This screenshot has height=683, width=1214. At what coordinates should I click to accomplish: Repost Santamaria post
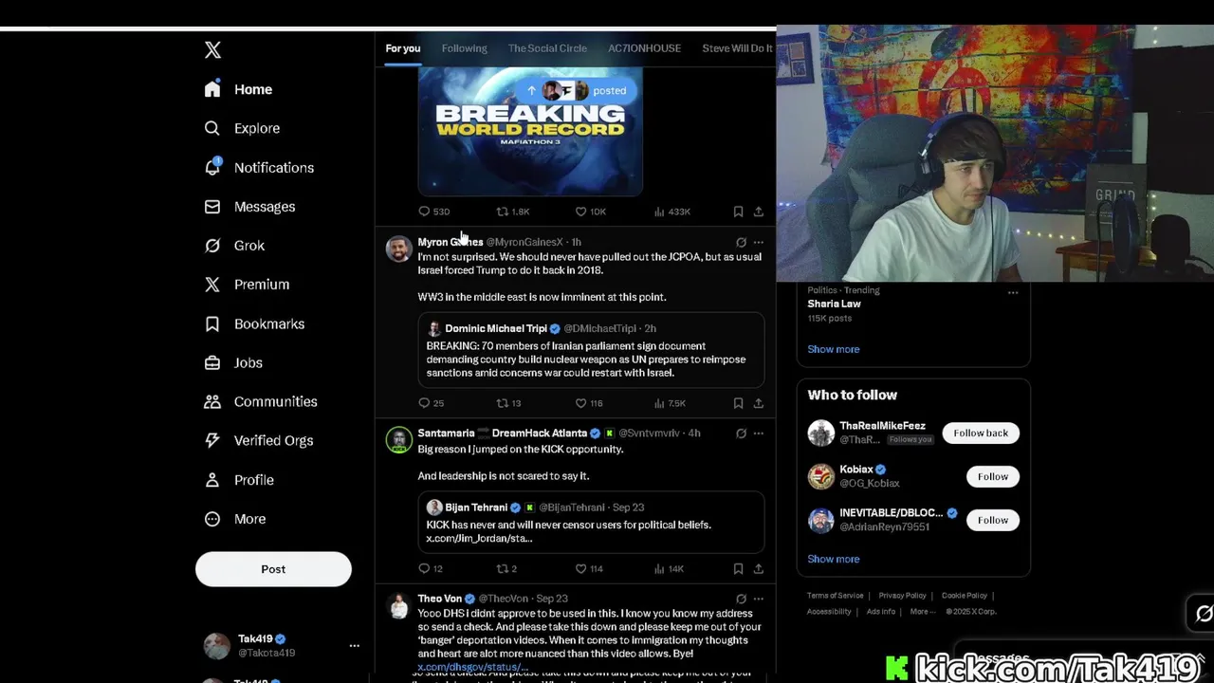tap(506, 569)
